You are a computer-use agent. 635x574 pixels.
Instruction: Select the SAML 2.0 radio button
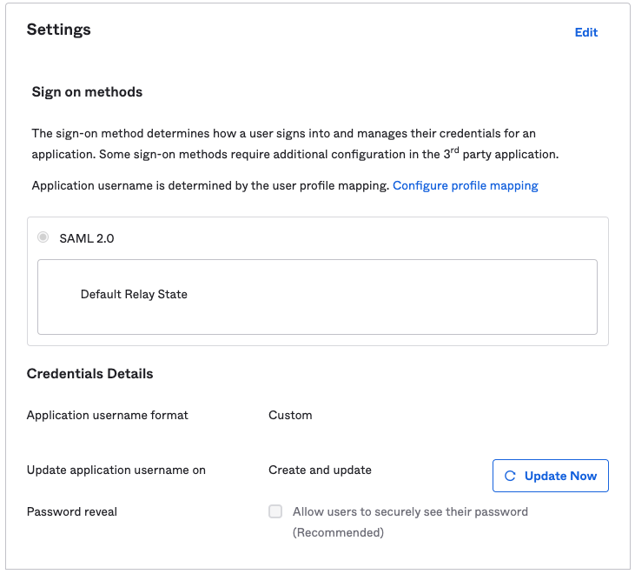(x=43, y=237)
